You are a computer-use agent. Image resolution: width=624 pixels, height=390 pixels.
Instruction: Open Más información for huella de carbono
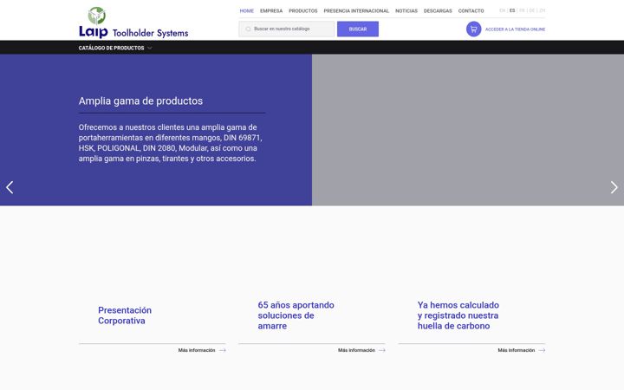coord(517,350)
